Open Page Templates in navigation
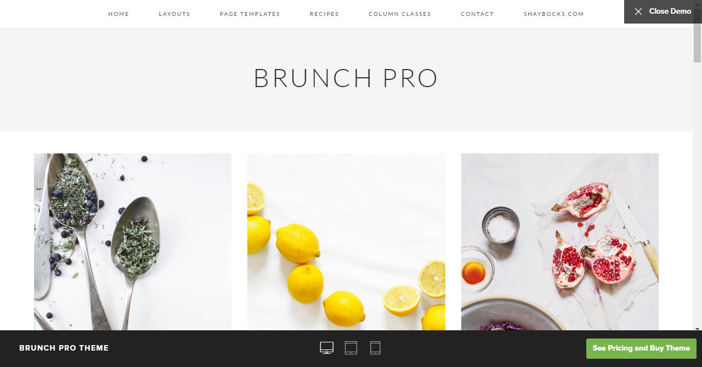 pos(250,14)
